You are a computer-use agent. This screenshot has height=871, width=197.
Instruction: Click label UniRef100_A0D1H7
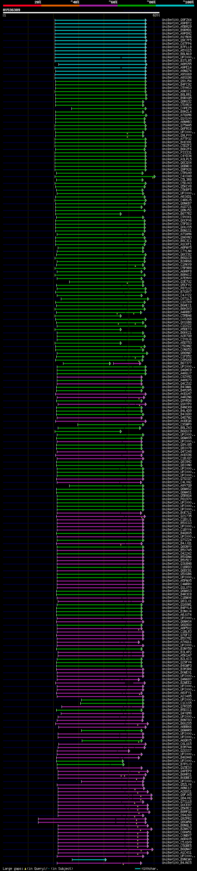coord(177,394)
